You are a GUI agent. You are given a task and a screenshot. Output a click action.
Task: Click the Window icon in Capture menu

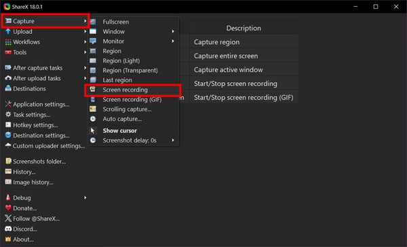[x=93, y=31]
